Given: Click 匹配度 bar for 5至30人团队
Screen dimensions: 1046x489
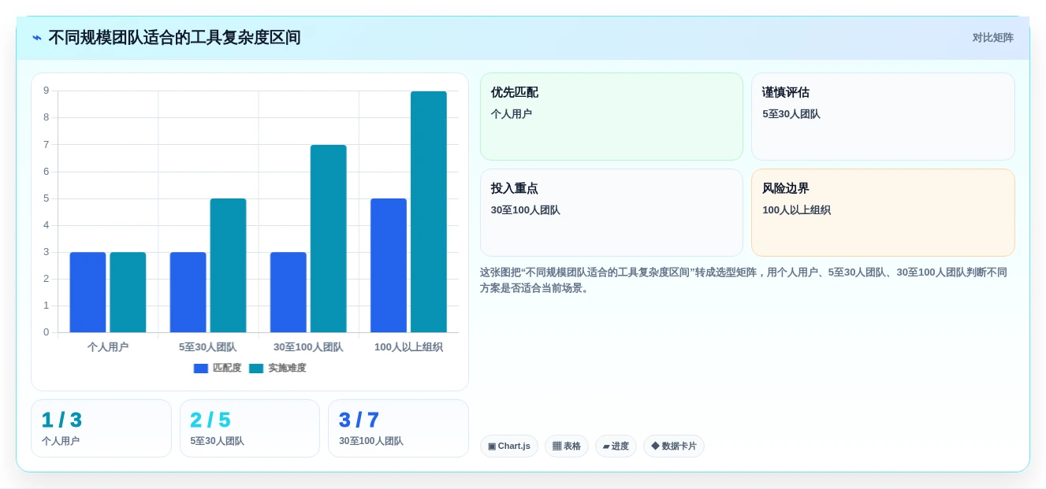Looking at the screenshot, I should click(x=188, y=292).
